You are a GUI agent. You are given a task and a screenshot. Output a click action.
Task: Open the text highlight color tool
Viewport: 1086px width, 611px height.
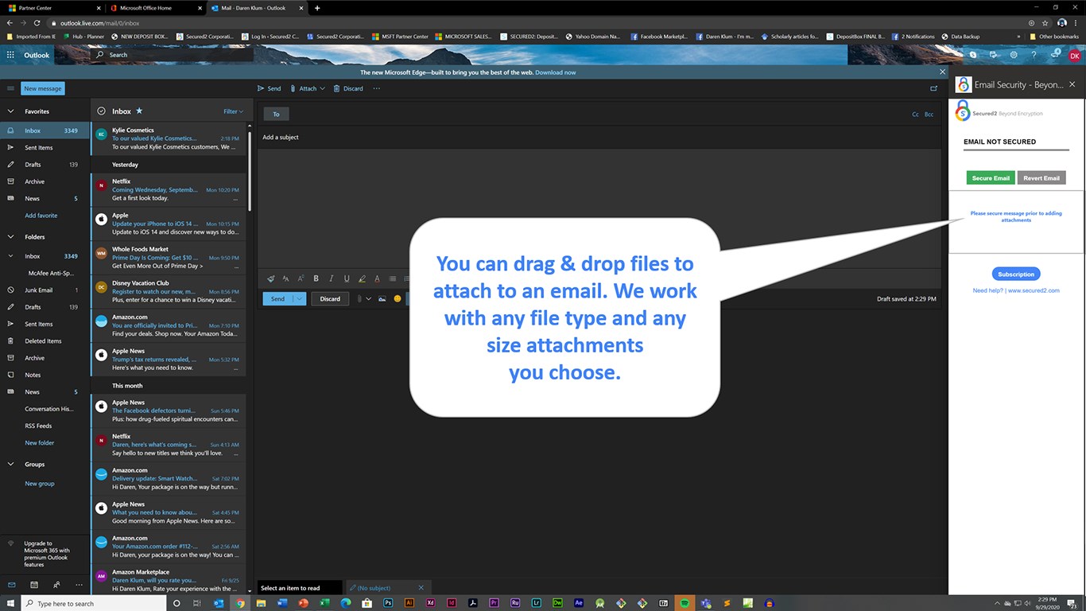pos(362,278)
